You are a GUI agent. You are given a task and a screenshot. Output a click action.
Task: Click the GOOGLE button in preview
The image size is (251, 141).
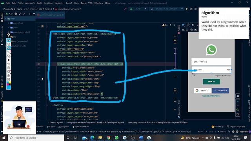coord(202,90)
